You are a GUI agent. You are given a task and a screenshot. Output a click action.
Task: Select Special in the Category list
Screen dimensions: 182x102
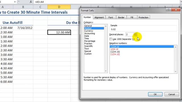tap(94, 51)
